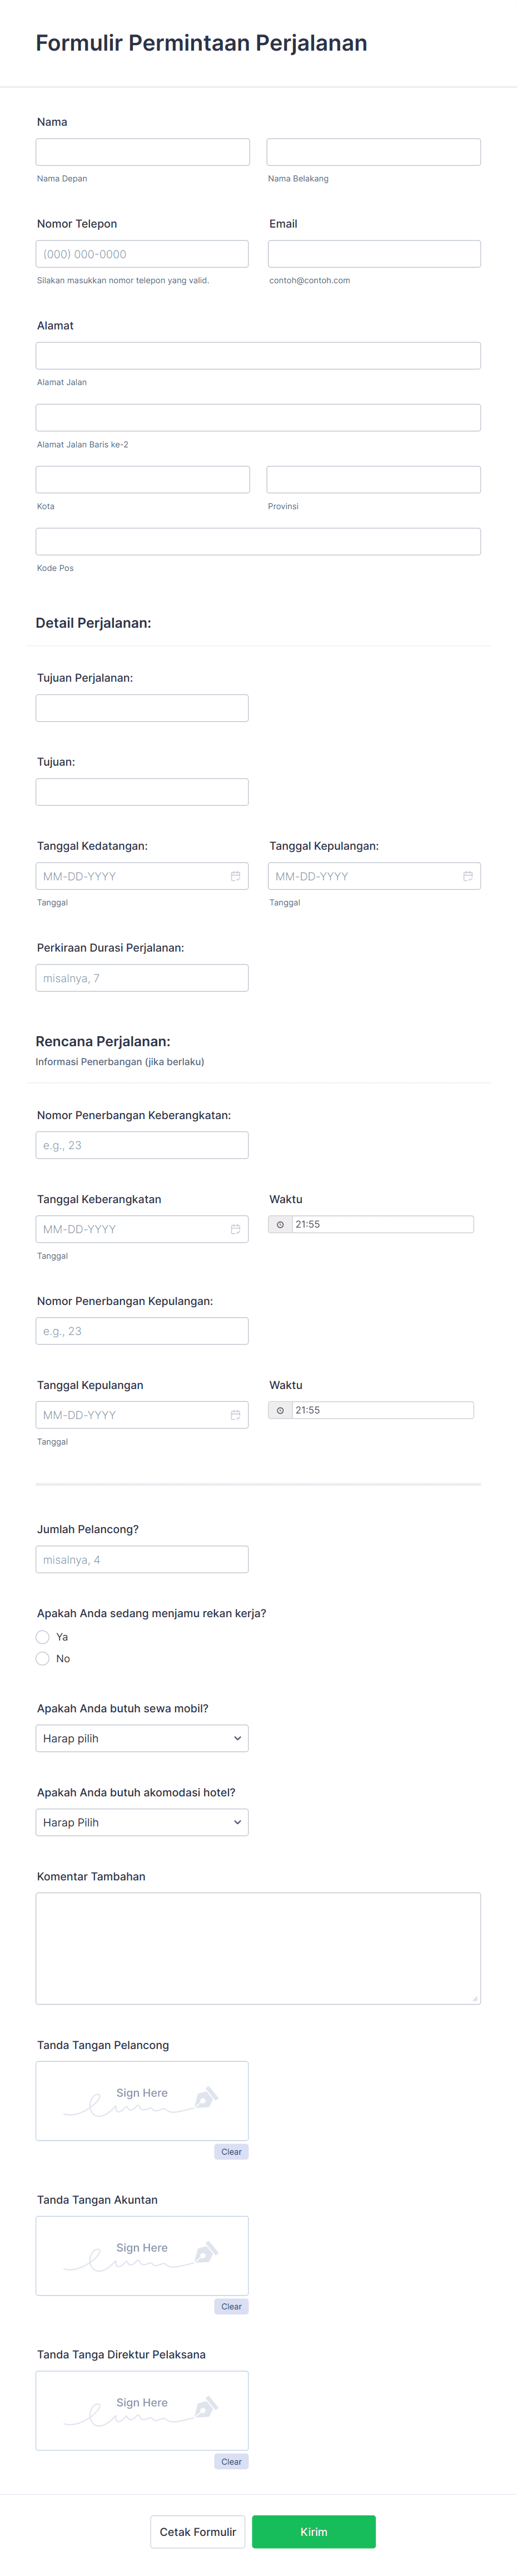Click the clock icon beside return Waktu
Image resolution: width=517 pixels, height=2576 pixels.
280,1409
